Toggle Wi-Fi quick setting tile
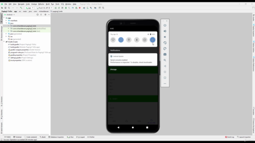 [113, 40]
